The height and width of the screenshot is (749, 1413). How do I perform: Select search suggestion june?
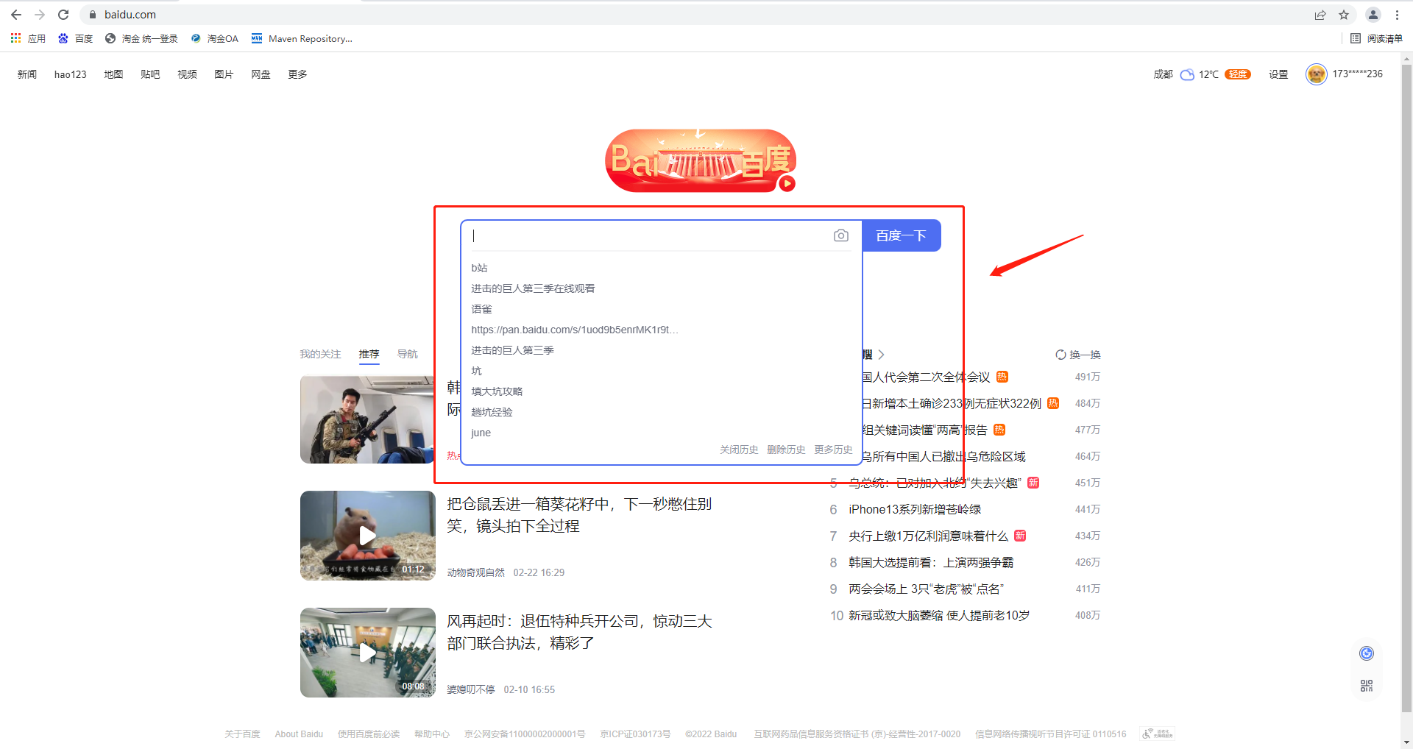[x=481, y=433]
